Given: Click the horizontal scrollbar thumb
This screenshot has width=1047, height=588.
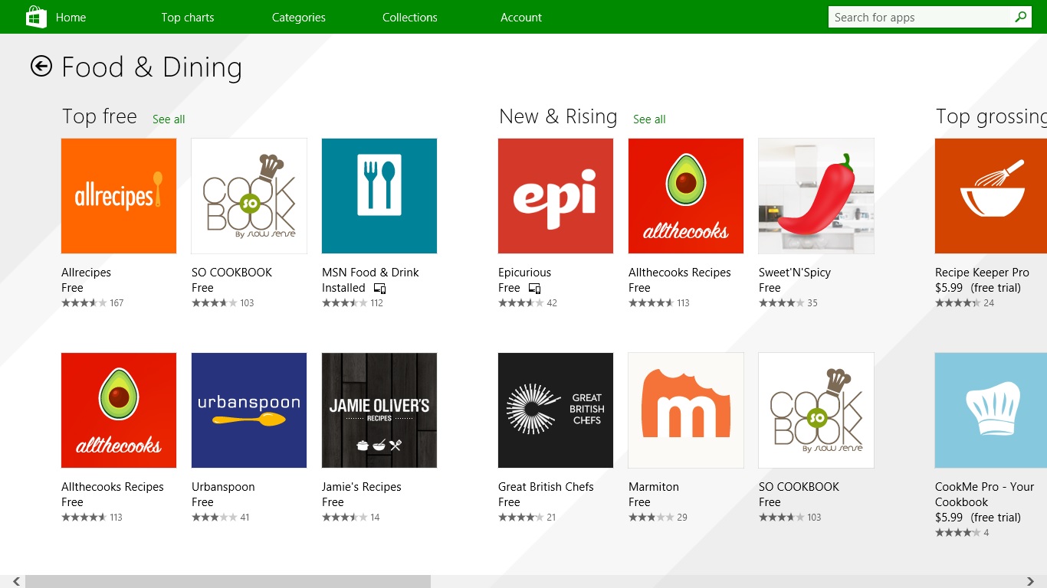Looking at the screenshot, I should click(228, 582).
